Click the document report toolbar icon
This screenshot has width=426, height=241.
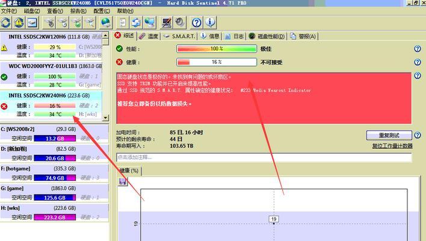point(123,22)
